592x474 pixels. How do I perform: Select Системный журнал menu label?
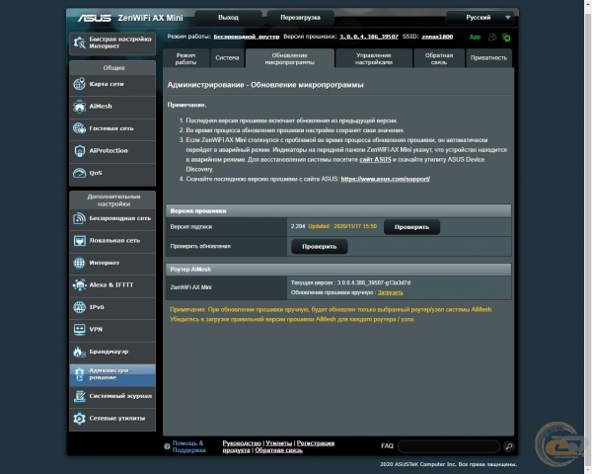pos(120,396)
